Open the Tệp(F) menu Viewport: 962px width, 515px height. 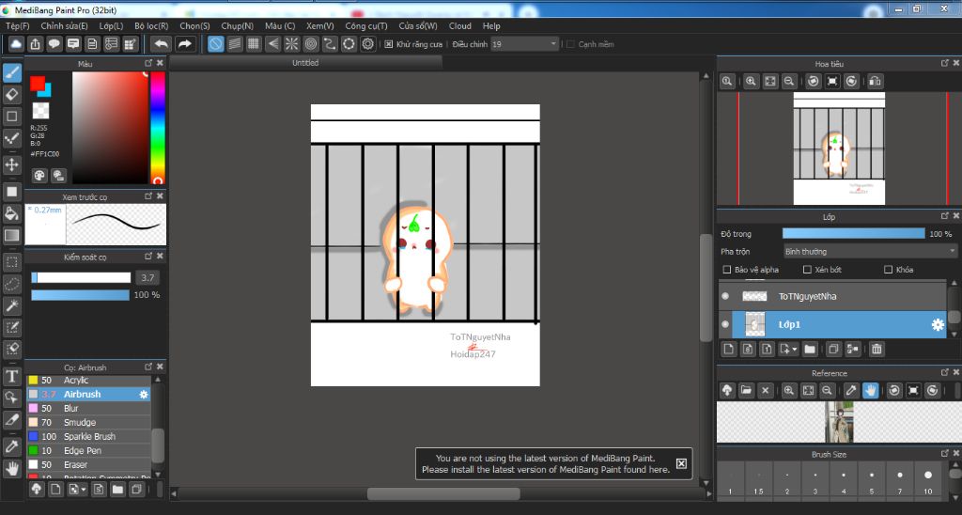click(x=18, y=25)
